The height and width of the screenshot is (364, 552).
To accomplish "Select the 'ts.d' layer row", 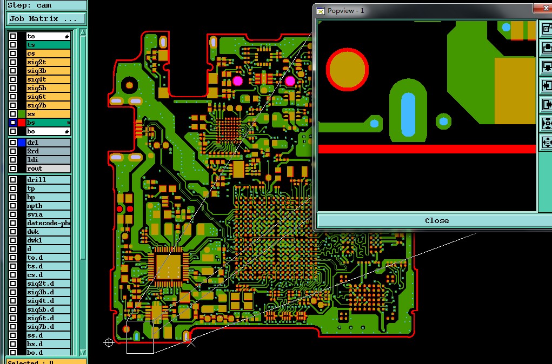I will (49, 266).
